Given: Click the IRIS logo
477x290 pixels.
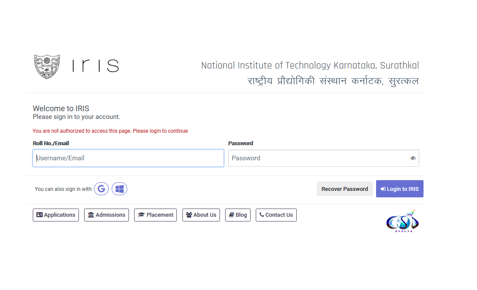Looking at the screenshot, I should [x=95, y=66].
